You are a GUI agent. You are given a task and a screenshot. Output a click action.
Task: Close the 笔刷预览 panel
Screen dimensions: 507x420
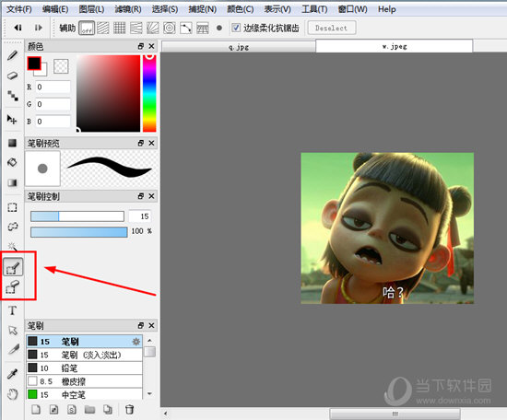pyautogui.click(x=151, y=143)
